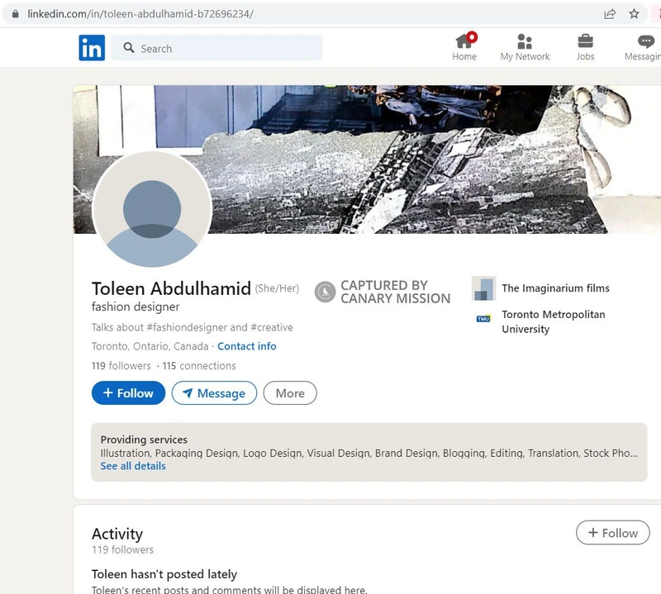Click the Activity section heading

coord(117,534)
